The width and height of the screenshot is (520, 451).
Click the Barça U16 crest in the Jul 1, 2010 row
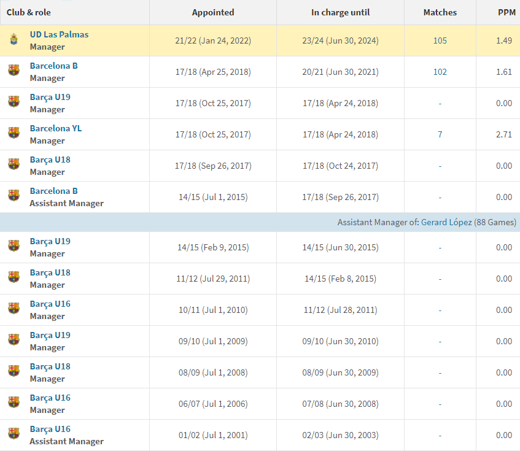point(14,310)
